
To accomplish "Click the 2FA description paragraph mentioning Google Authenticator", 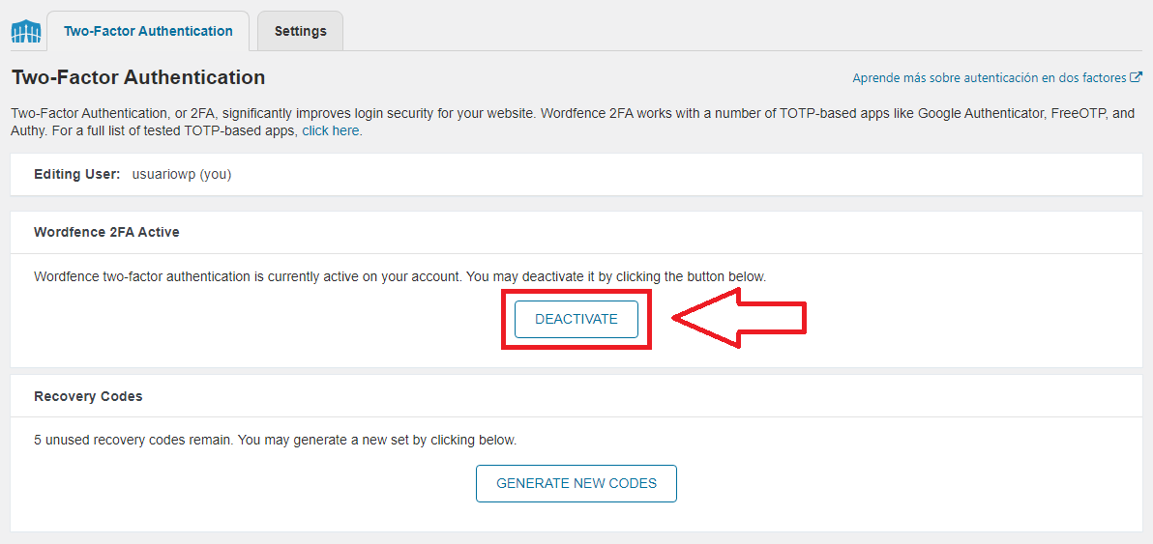I will 573,123.
